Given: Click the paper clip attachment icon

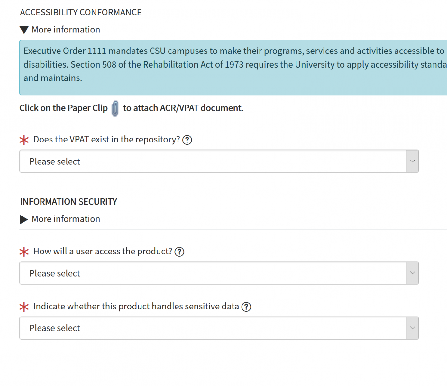Looking at the screenshot, I should [115, 108].
